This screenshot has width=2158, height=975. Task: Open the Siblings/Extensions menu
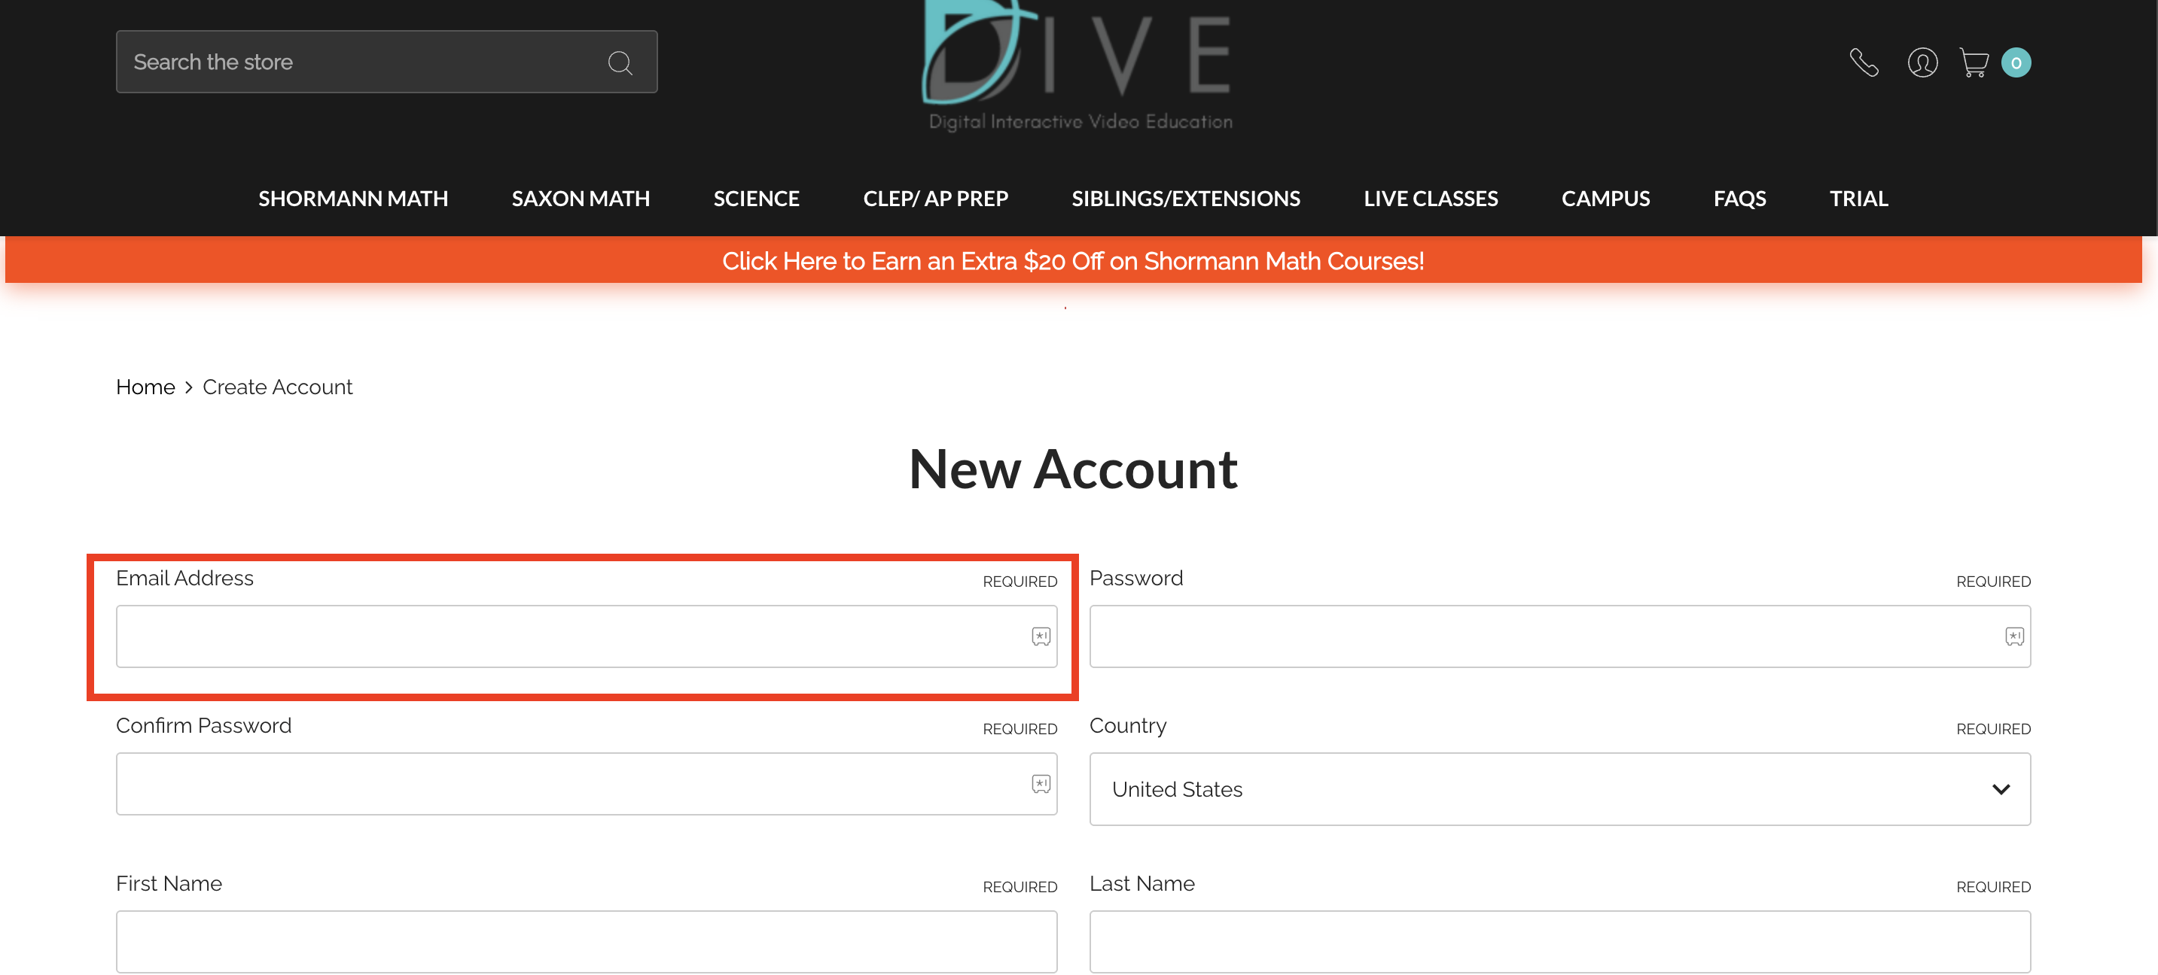[1186, 199]
